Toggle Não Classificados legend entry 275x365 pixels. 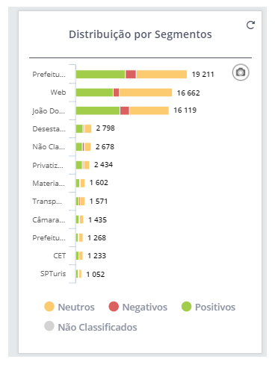(x=90, y=327)
